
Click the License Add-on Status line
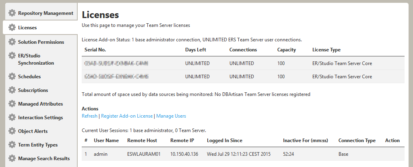coord(192,40)
